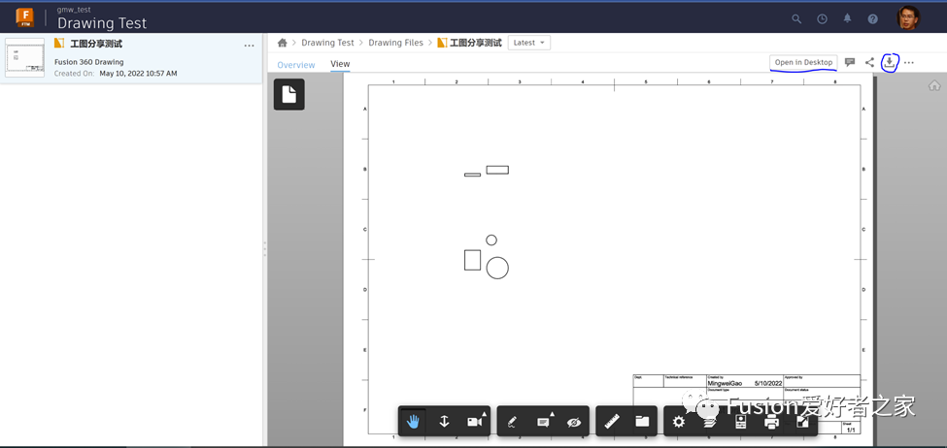This screenshot has width=947, height=448.
Task: Open the comment callout tool in toolbar
Action: pyautogui.click(x=544, y=422)
